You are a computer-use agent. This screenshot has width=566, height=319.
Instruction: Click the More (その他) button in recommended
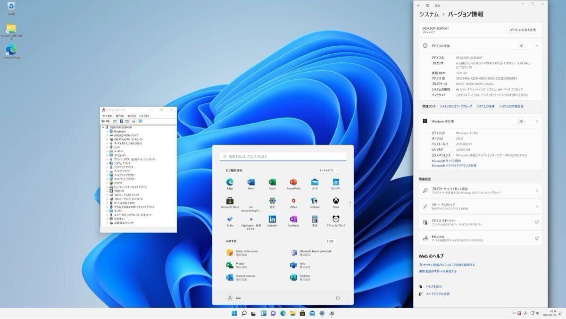point(332,241)
